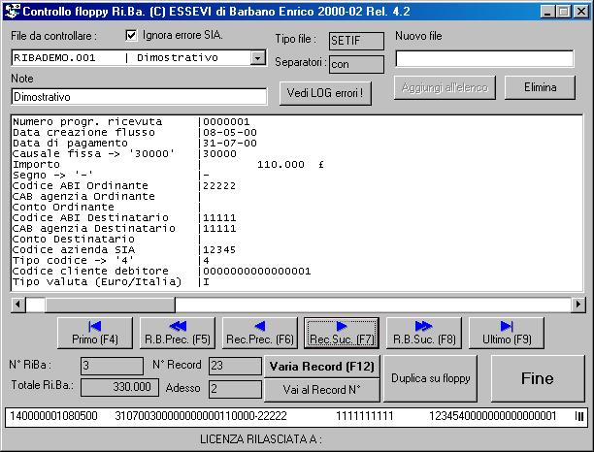Image resolution: width=594 pixels, height=452 pixels.
Task: Jump to next Ri.Ba. with R.B.Suc. (F8)
Action: click(423, 333)
